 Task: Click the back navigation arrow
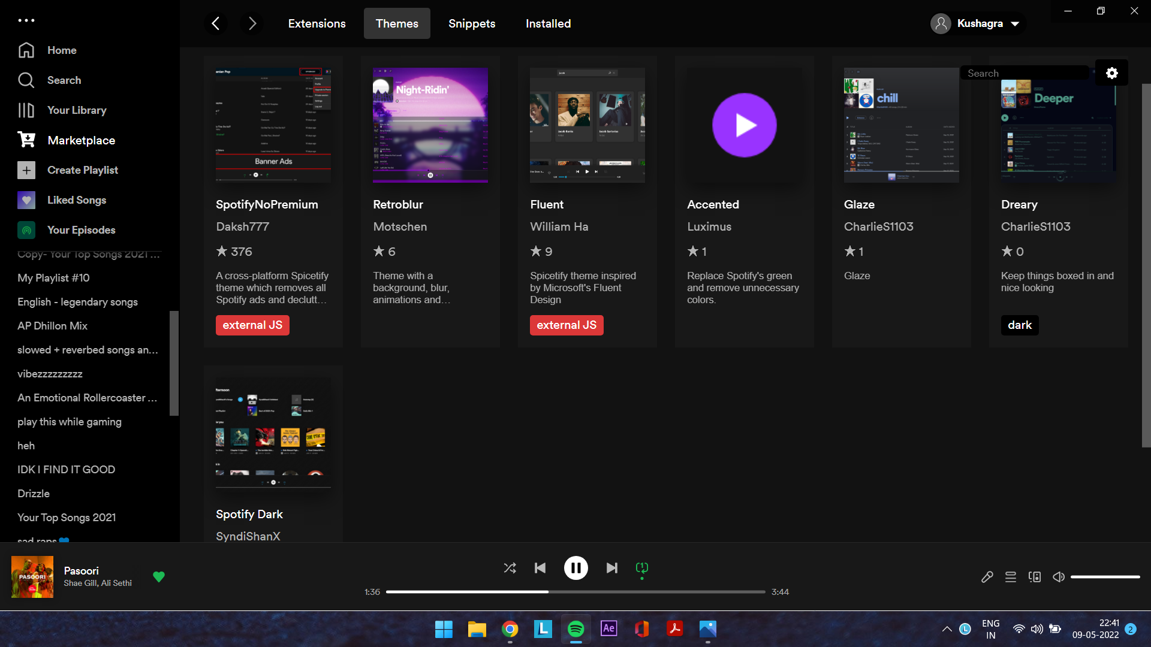[216, 23]
